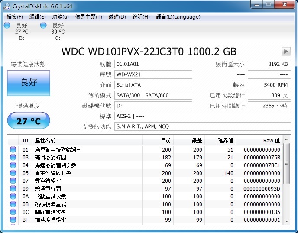
Task: Click the 屬性名稱 column header
Action: point(87,140)
